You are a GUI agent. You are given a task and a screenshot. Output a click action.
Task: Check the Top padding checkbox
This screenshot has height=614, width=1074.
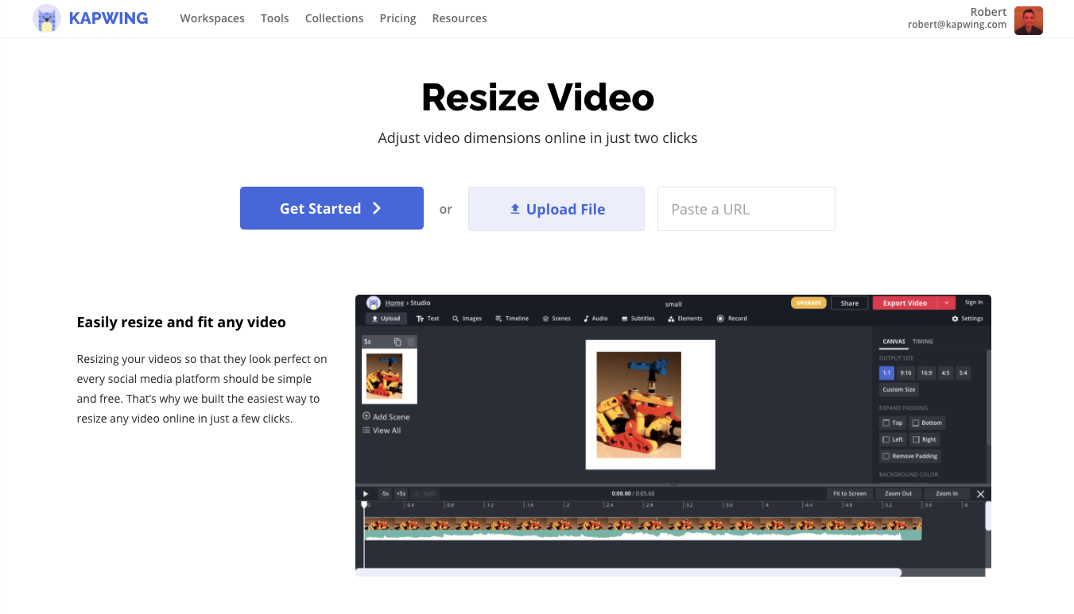[886, 423]
